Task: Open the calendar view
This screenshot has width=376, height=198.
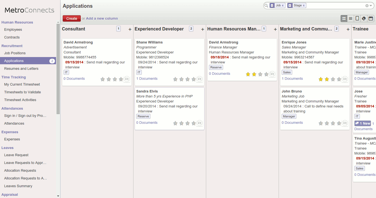Action: pyautogui.click(x=371, y=19)
